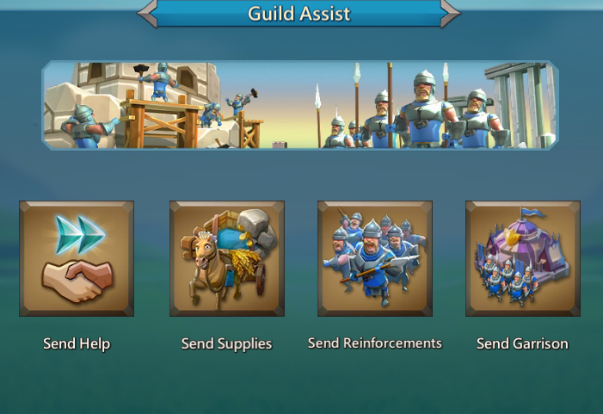Screen dimensions: 603x414
Task: Tap the lead soldier holding a spear in Reinforcements
Action: pyautogui.click(x=371, y=262)
